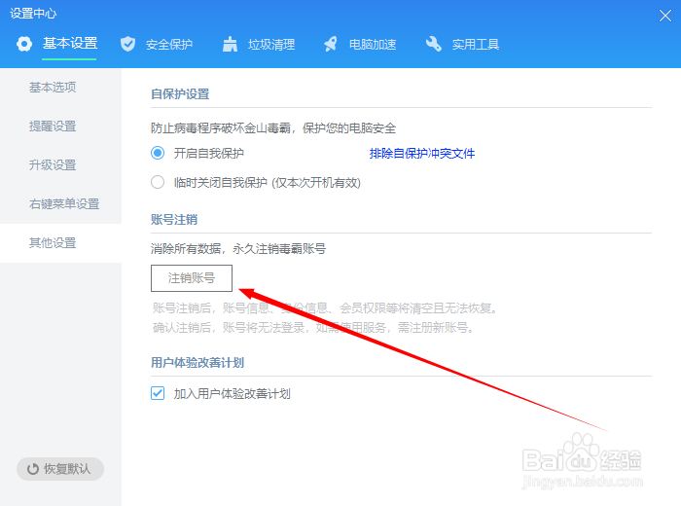The image size is (681, 506).
Task: Select the 临时关闭自我保护 radio button
Action: point(158,182)
